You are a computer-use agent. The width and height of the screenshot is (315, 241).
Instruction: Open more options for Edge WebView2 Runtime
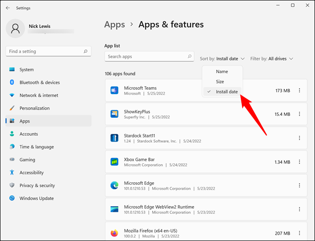coord(299,209)
